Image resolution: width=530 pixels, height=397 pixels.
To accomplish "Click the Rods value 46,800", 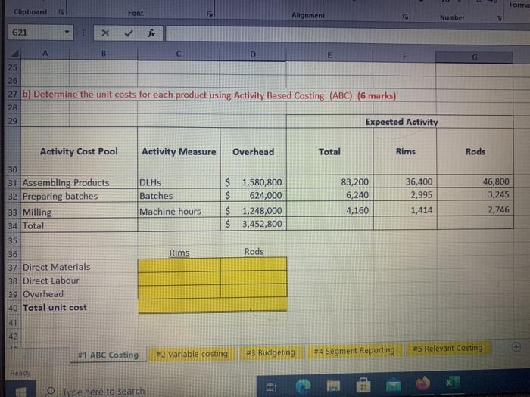I will pyautogui.click(x=475, y=181).
